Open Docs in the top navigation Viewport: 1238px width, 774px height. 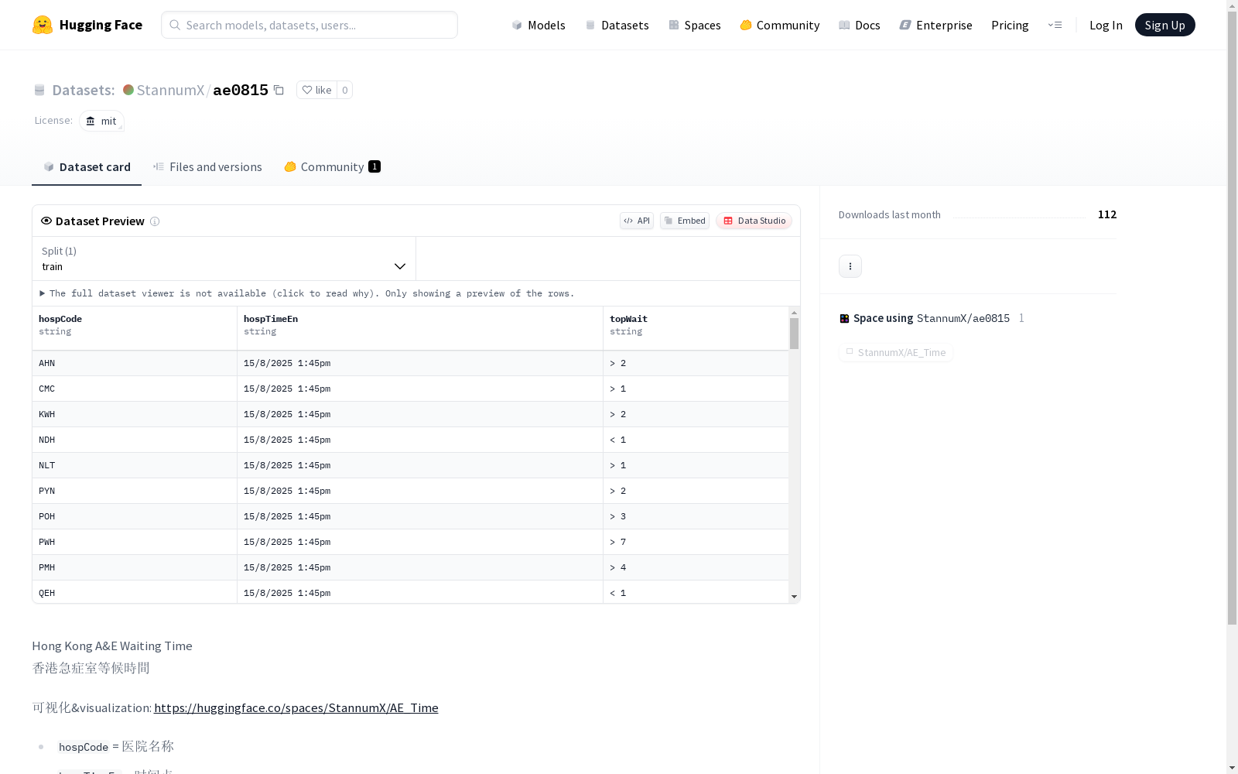(x=860, y=25)
